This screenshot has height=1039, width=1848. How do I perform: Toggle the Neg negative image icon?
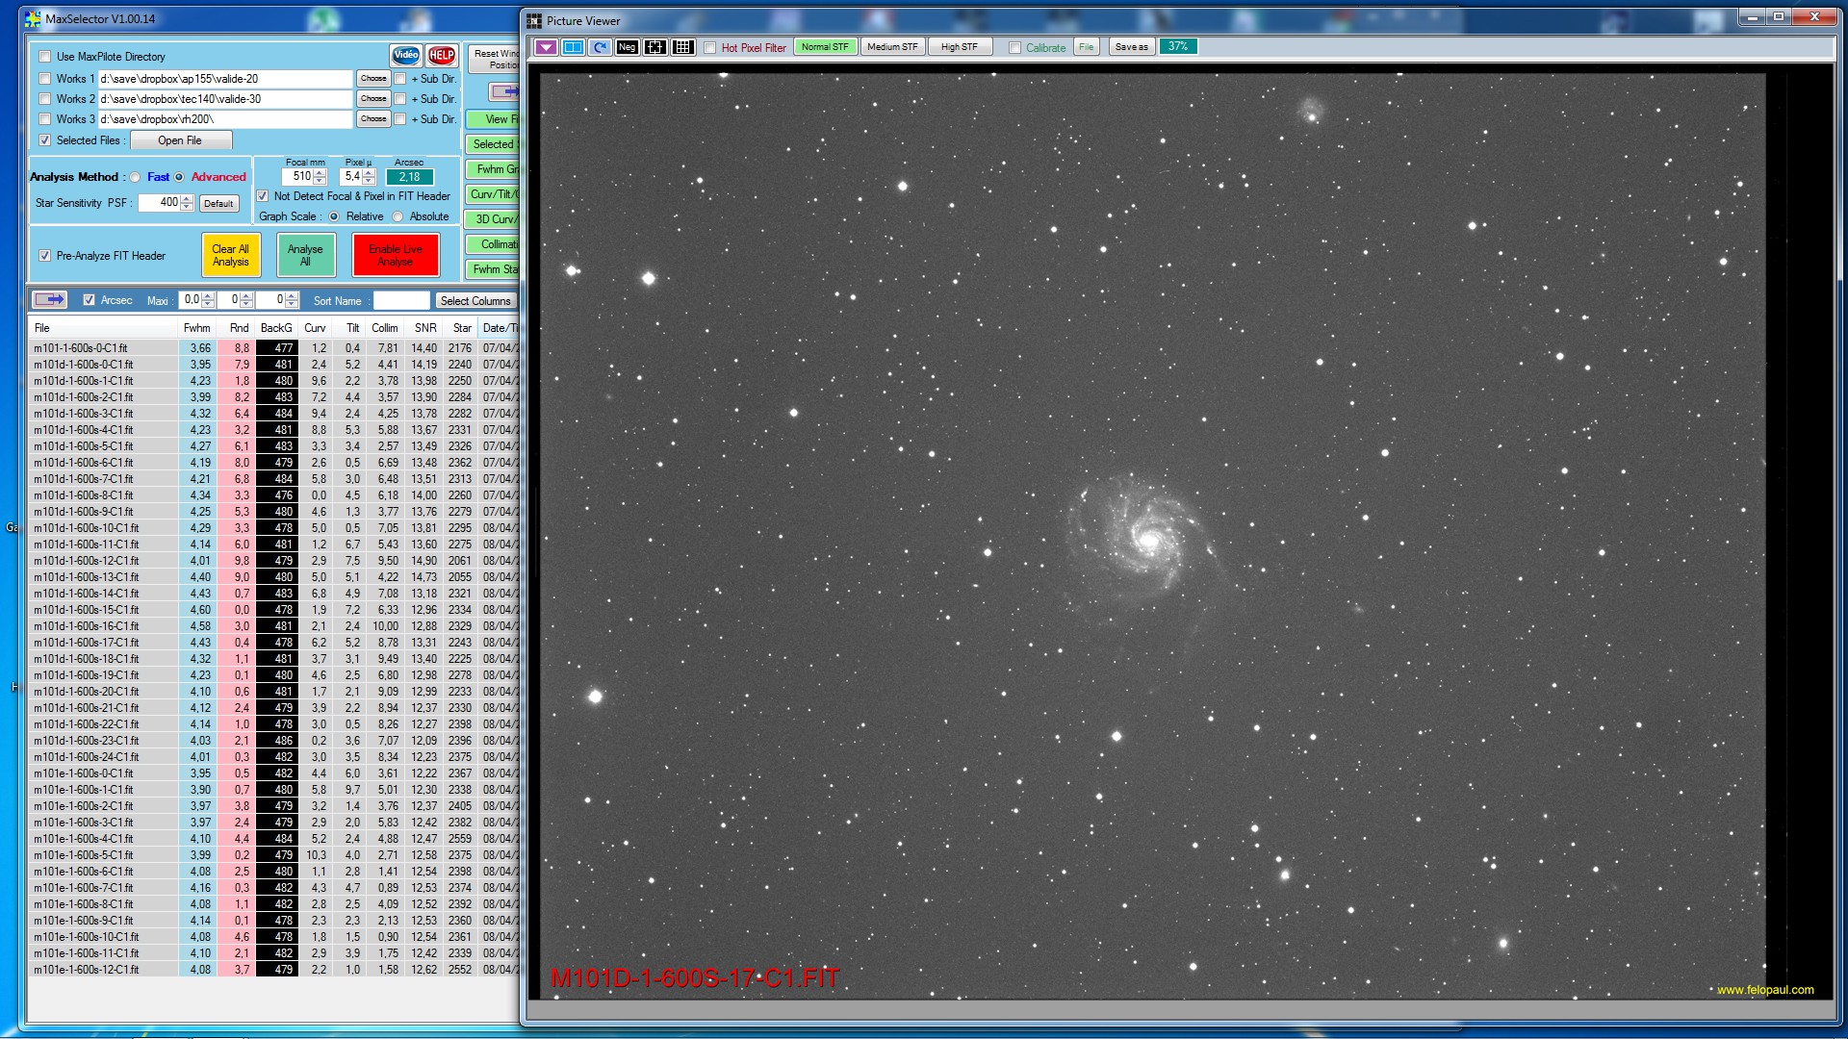tap(627, 47)
